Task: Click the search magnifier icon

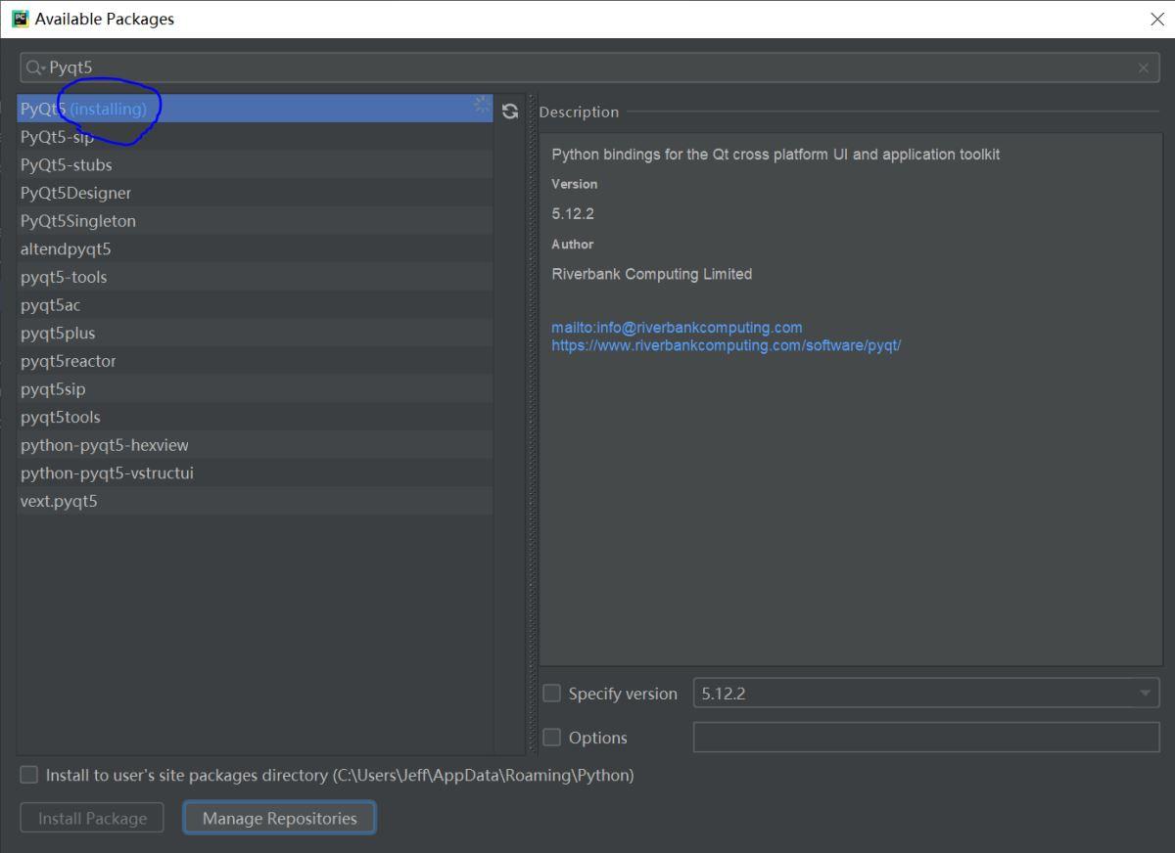Action: click(31, 67)
